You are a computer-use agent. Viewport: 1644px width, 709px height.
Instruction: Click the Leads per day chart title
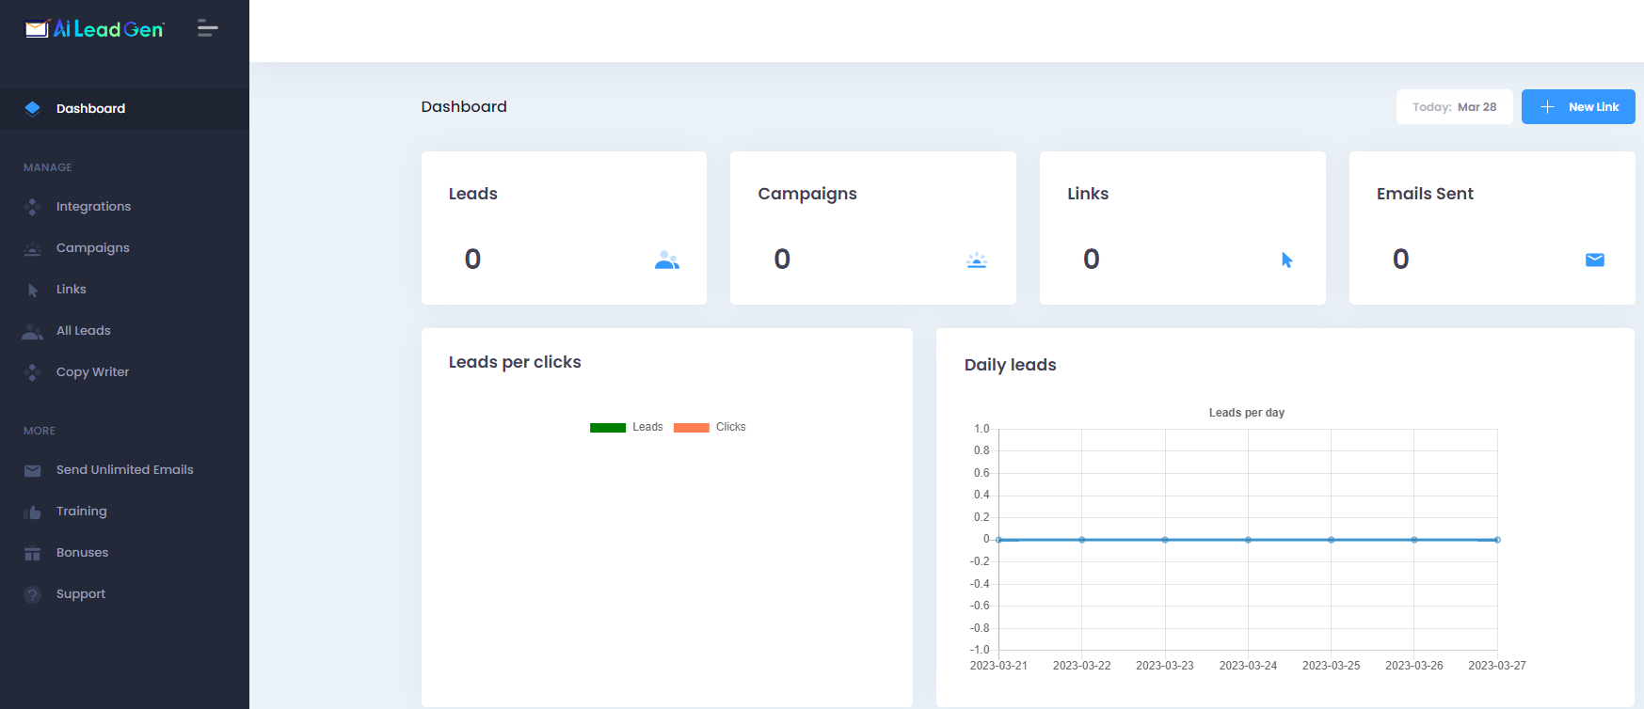1247,413
